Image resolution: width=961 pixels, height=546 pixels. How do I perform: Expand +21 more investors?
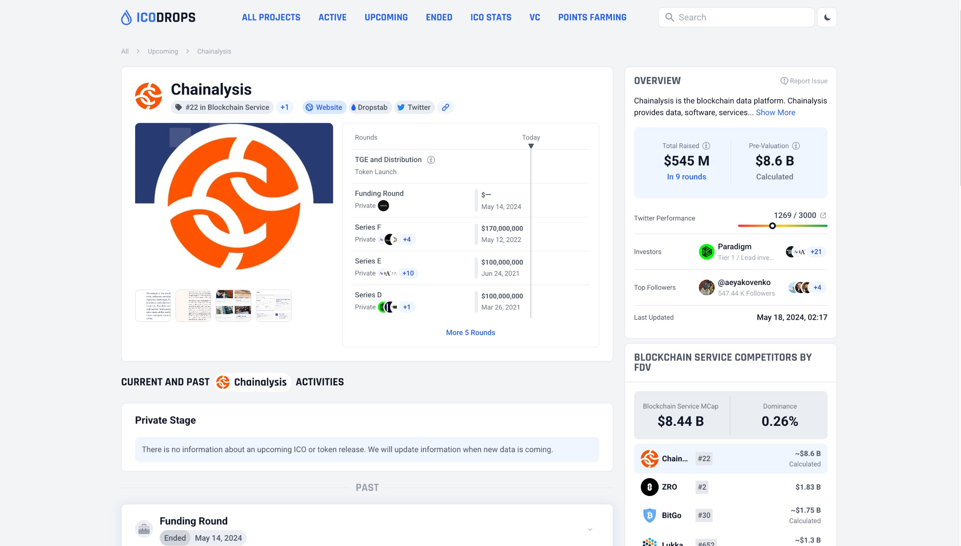(x=816, y=252)
